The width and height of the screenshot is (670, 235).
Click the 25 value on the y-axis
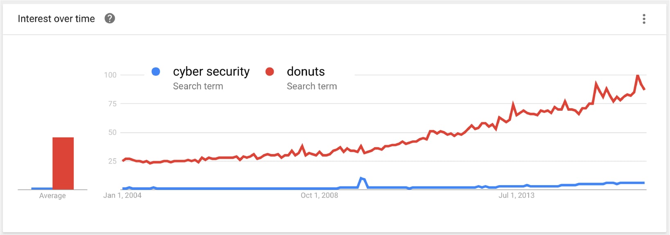(x=112, y=161)
